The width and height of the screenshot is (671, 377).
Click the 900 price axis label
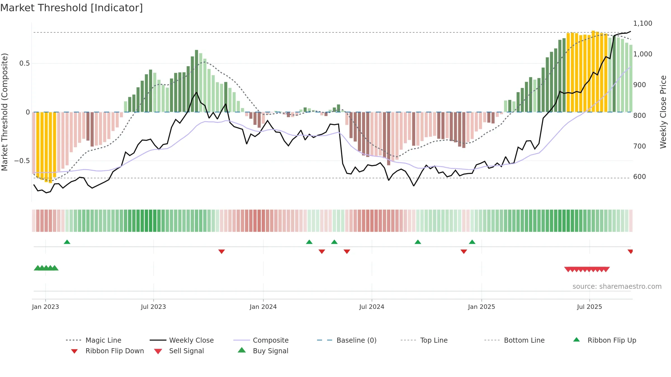coord(640,85)
